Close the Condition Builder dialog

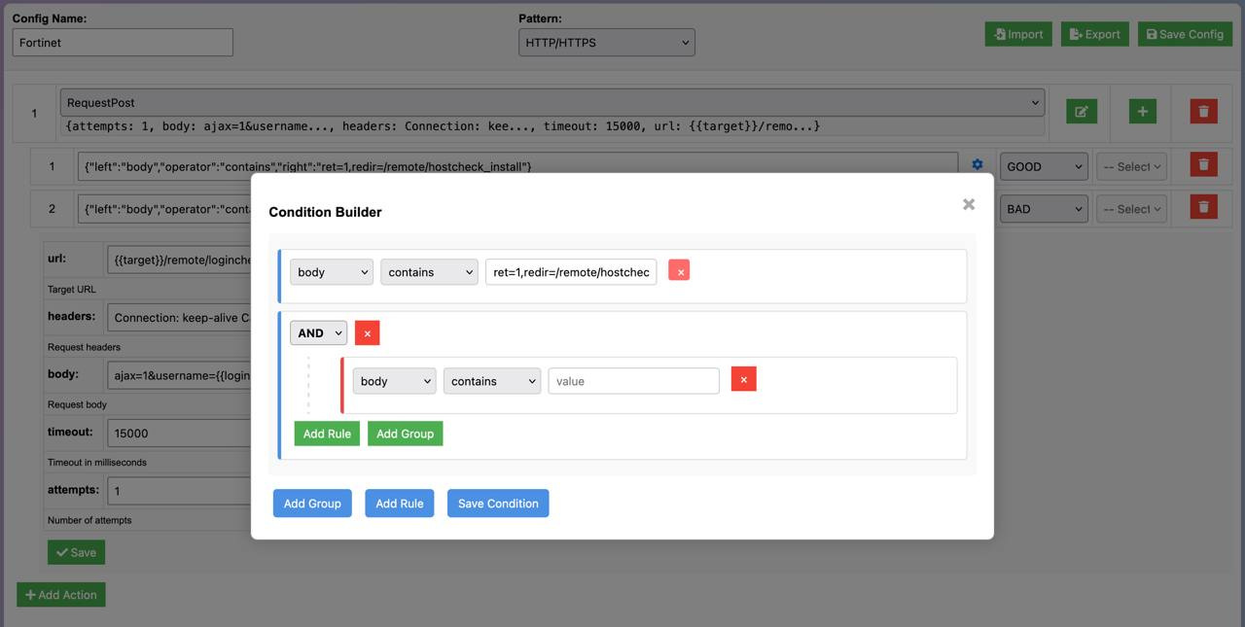968,204
